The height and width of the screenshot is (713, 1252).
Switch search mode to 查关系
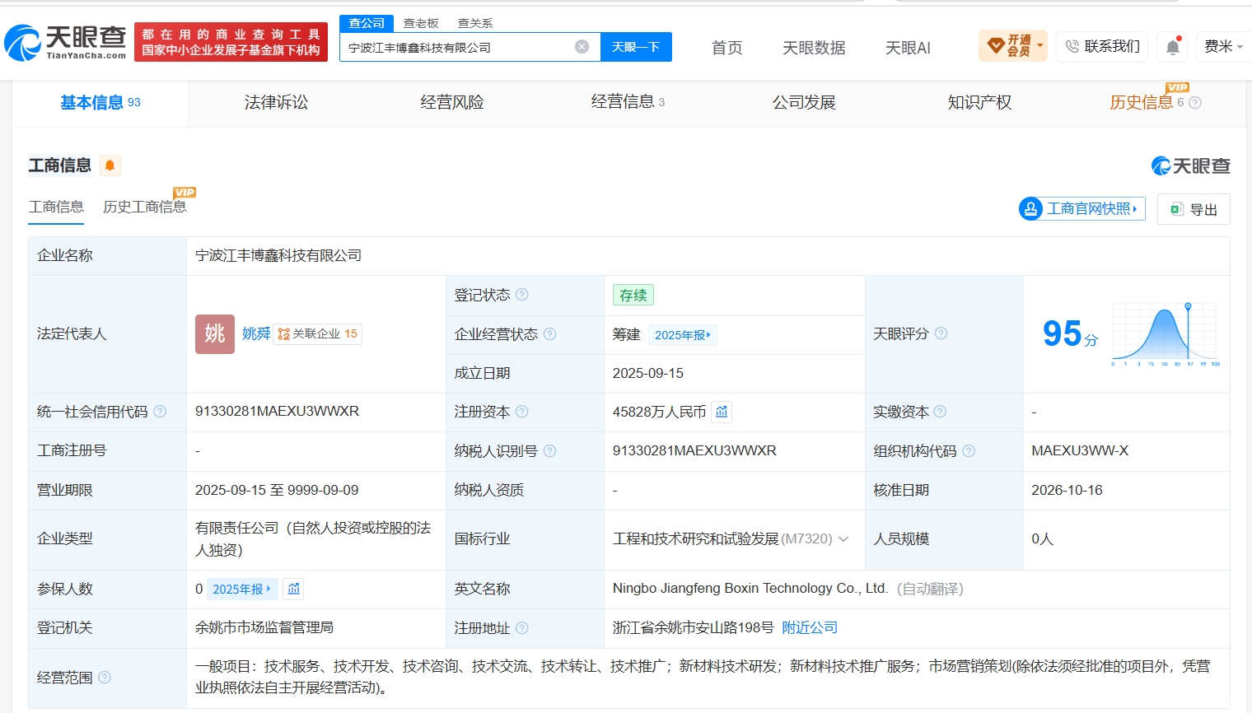[x=475, y=23]
